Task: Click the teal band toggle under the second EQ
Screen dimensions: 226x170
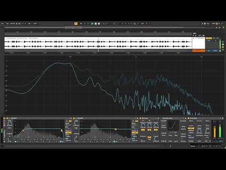Action: (114, 142)
